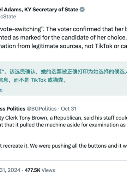Click the tweet line mentioning vote-switching

point(64,29)
